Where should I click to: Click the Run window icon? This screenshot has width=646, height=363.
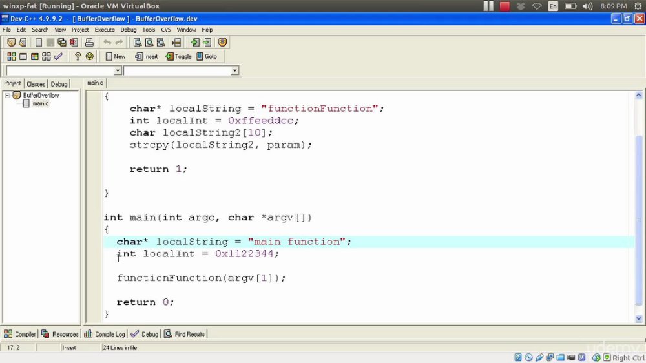coord(23,56)
